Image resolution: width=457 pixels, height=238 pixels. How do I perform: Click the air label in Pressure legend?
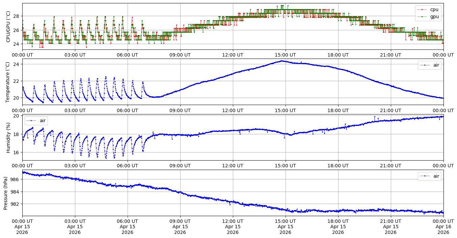click(x=436, y=176)
